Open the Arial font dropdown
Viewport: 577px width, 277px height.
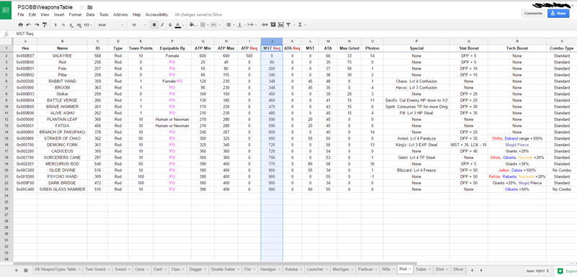click(x=110, y=25)
